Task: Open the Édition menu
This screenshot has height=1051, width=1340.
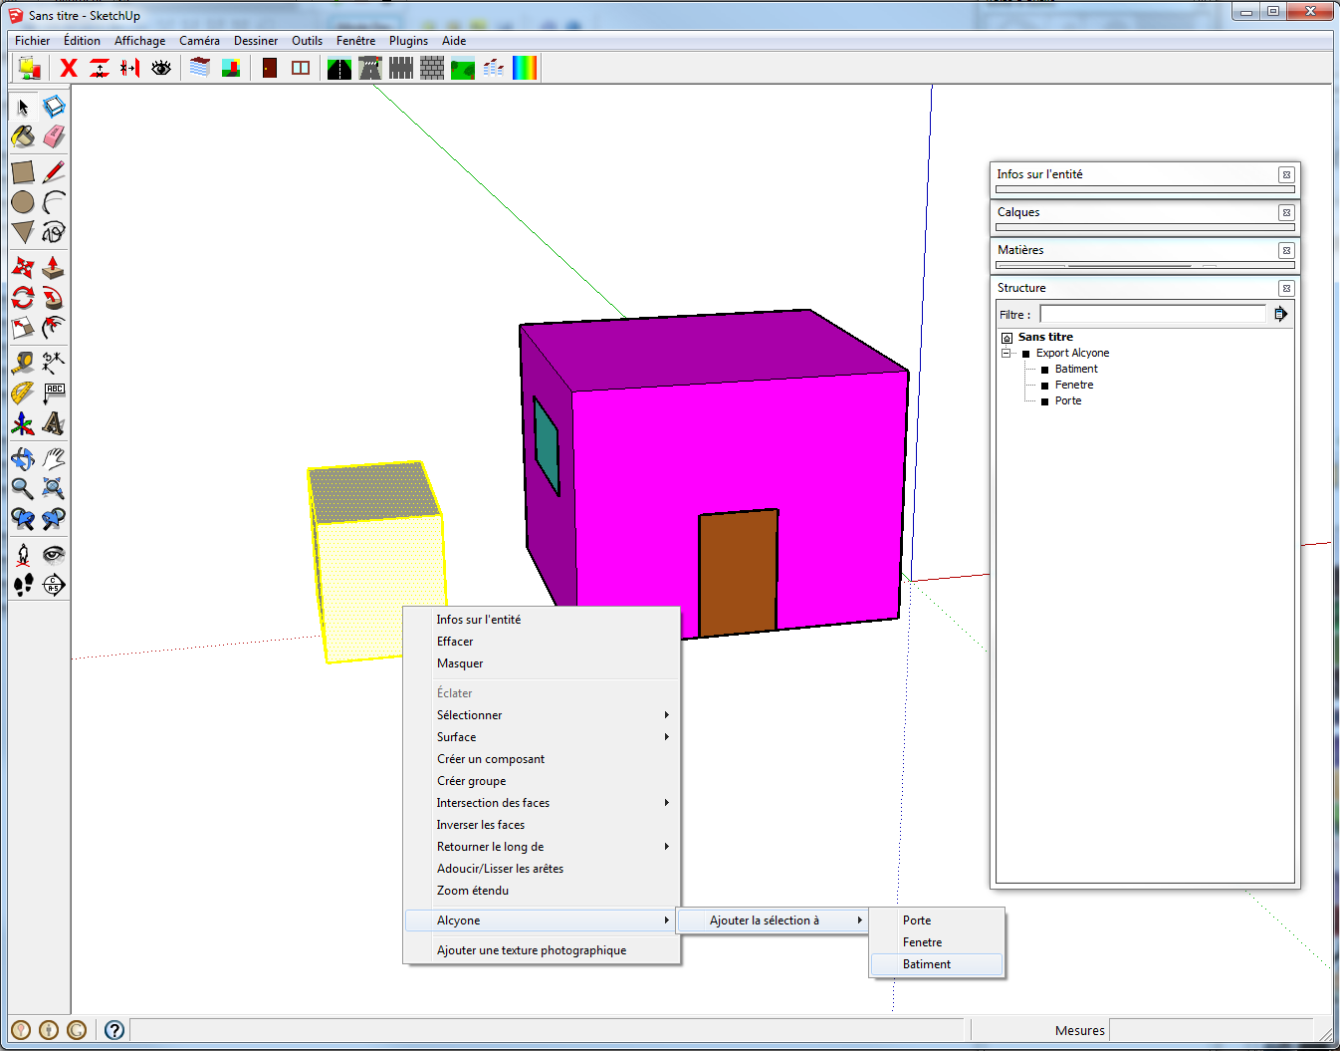Action: [82, 41]
